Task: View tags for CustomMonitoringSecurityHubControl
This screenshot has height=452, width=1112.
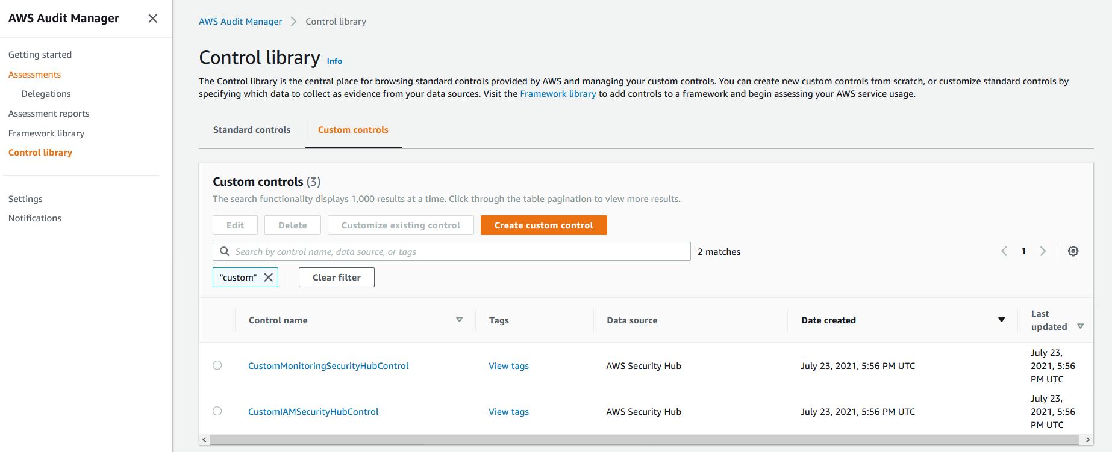Action: [508, 366]
